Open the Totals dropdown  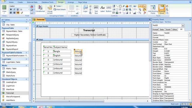click(x=58, y=6)
